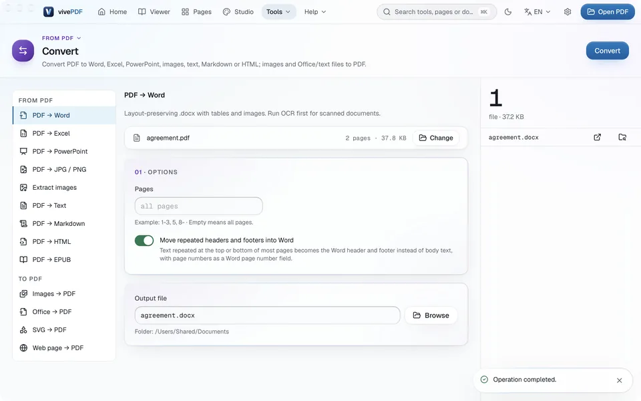Click the Browse output folder button
The width and height of the screenshot is (641, 401).
click(x=431, y=315)
